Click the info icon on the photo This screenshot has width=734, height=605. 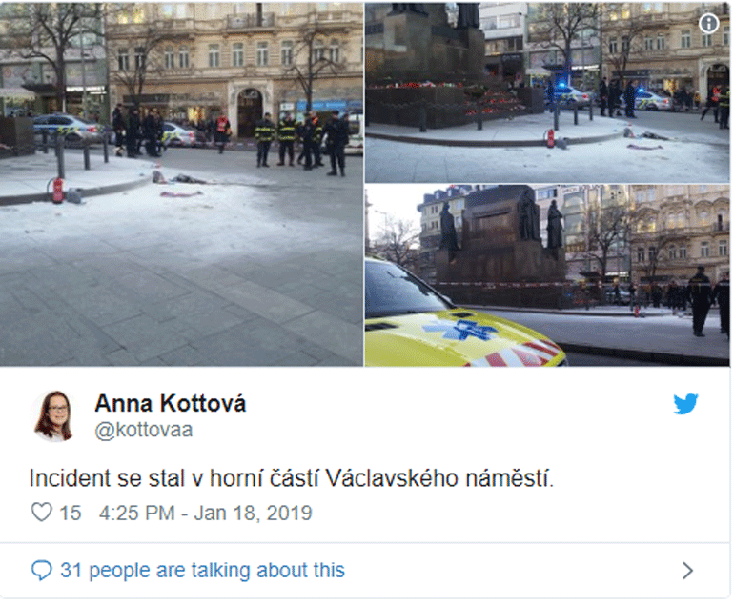point(708,24)
